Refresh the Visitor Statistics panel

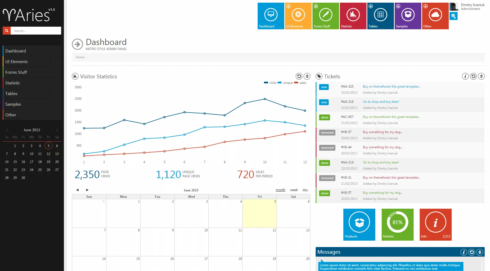click(299, 76)
